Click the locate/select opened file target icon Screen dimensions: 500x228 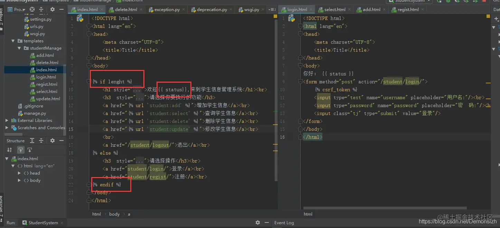pyautogui.click(x=32, y=10)
